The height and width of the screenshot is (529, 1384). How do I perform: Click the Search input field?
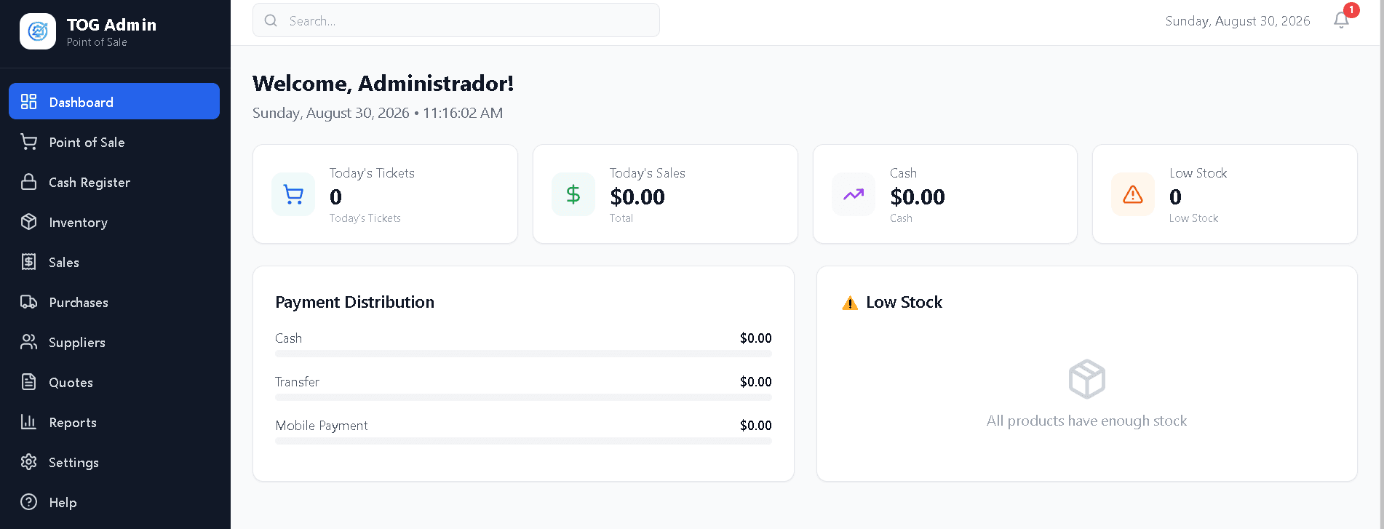point(456,20)
